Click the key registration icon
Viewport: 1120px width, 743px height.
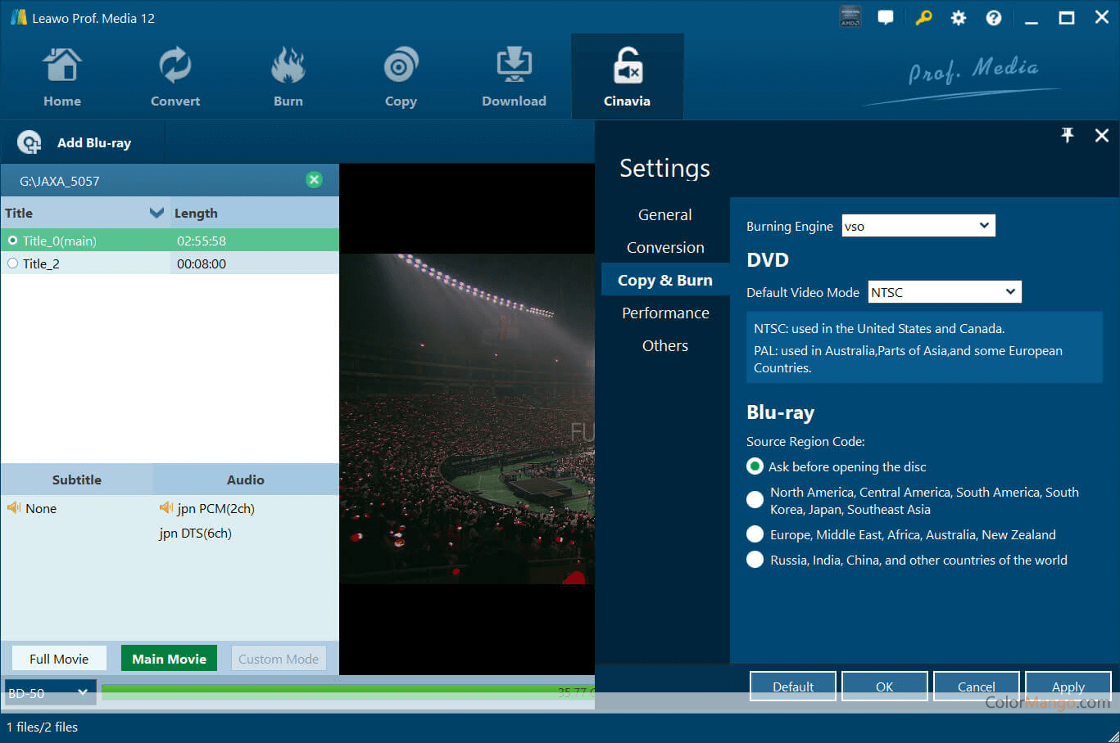[923, 18]
